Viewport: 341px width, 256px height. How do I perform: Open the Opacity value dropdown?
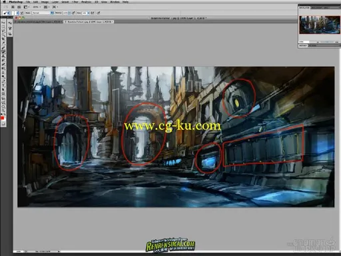pos(69,13)
